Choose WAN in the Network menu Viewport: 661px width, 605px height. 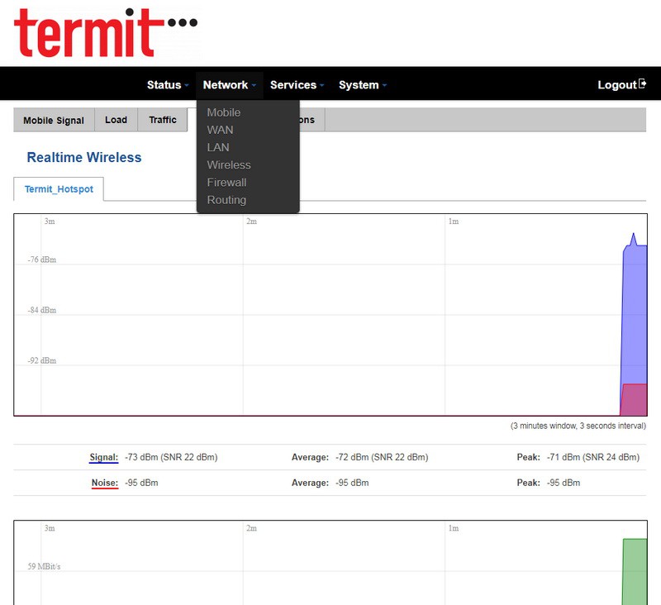221,130
